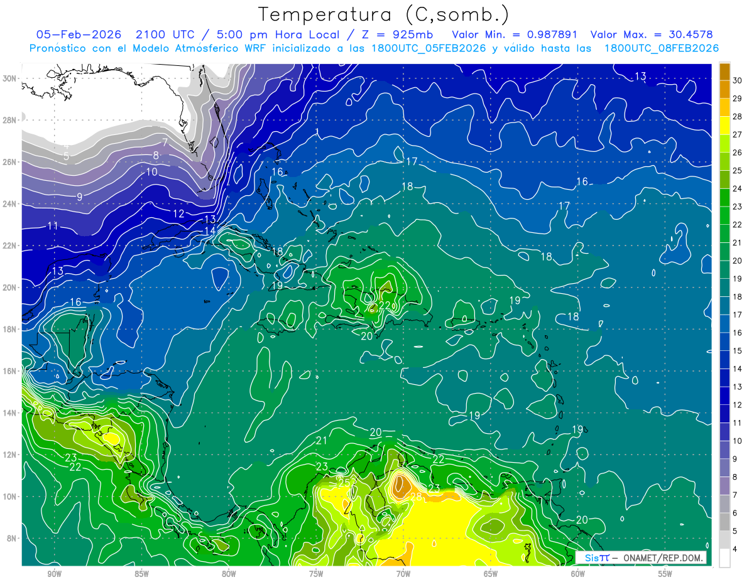The width and height of the screenshot is (754, 582).
Task: Pick the lavender legend swatch between 7 and 8
Action: click(724, 486)
